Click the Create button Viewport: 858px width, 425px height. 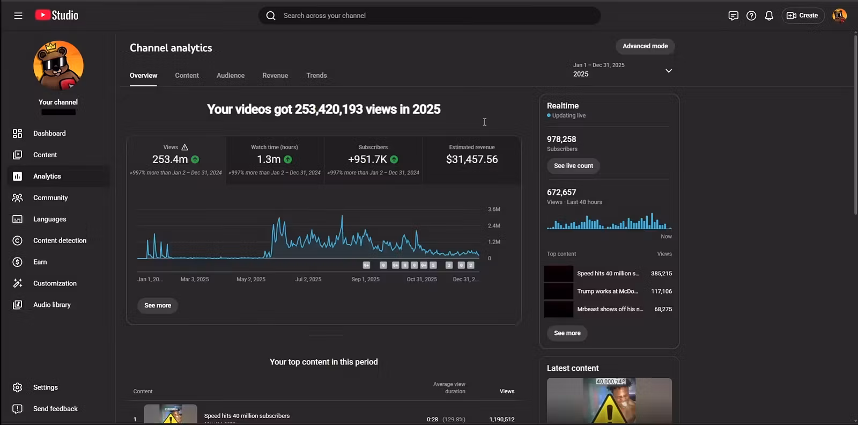click(802, 16)
